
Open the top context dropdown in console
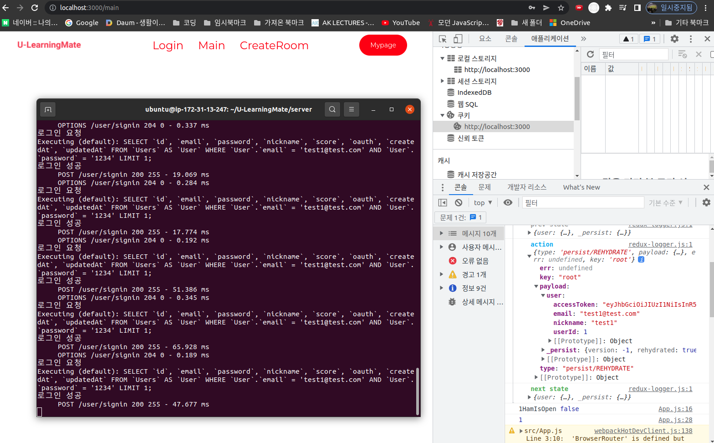(x=483, y=202)
